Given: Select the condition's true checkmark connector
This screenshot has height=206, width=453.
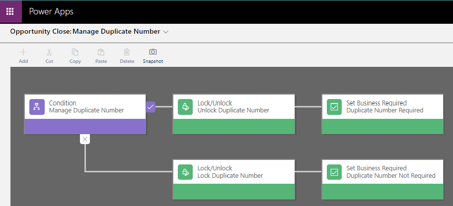Looking at the screenshot, I should [x=151, y=107].
